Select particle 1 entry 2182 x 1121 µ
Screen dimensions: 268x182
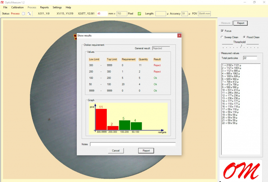[232, 65]
